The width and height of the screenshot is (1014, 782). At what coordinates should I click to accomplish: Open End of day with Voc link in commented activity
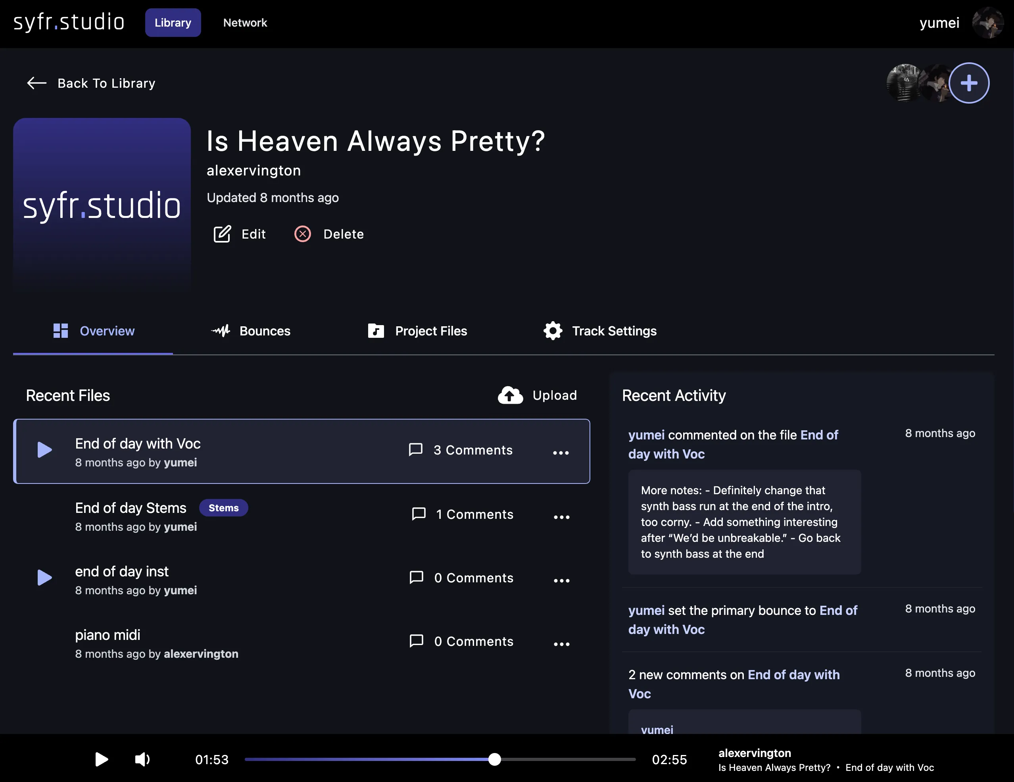733,444
